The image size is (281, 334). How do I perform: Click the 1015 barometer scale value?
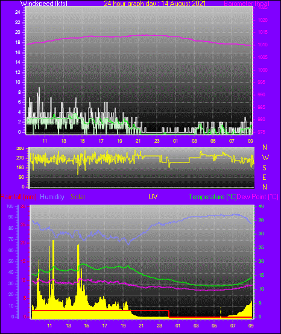[x=263, y=32]
